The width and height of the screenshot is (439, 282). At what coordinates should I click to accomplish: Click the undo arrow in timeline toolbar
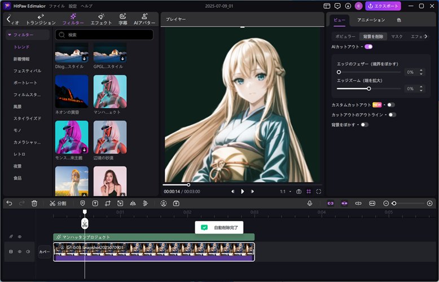pyautogui.click(x=9, y=204)
